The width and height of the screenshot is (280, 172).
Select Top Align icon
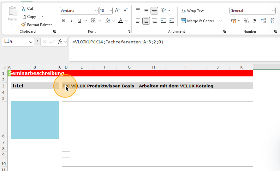tap(138, 11)
